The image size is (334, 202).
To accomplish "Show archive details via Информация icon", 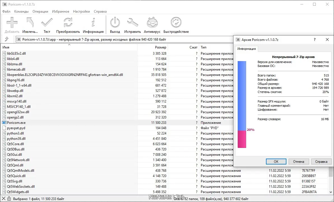I will [x=93, y=23].
